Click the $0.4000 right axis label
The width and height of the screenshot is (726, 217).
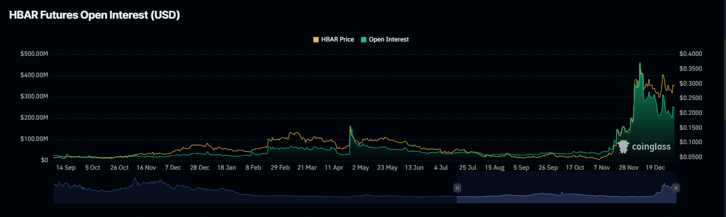click(x=691, y=54)
